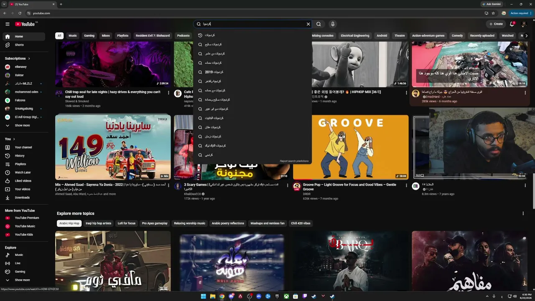Choose the first suggestion with history icon
This screenshot has height=301, width=535.
tap(252, 35)
